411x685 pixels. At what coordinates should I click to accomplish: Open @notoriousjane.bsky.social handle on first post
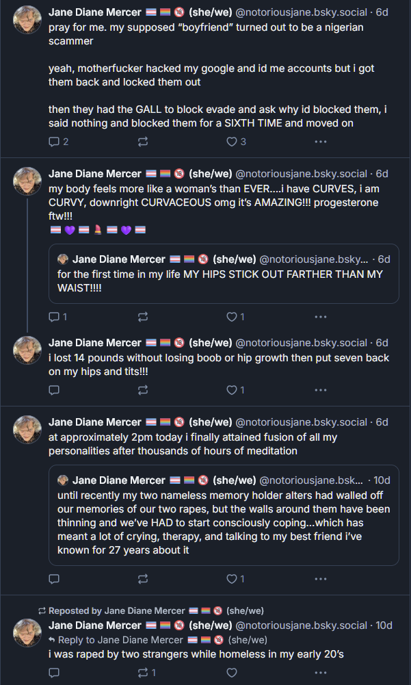click(x=302, y=12)
